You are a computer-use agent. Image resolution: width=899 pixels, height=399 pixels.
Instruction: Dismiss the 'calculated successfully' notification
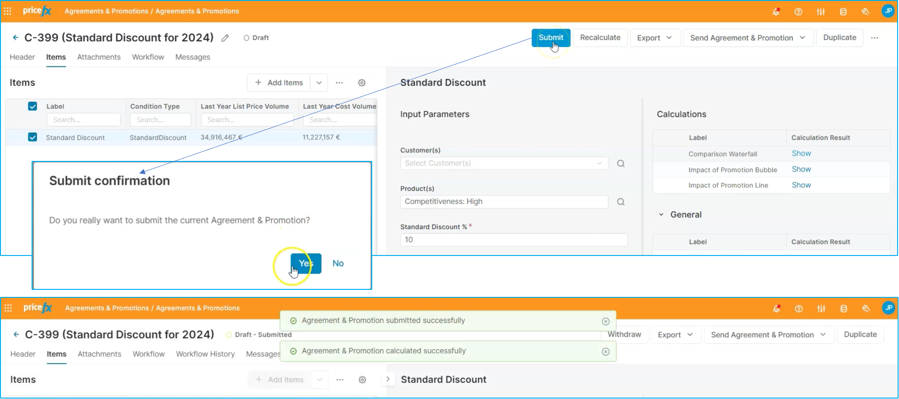[605, 352]
